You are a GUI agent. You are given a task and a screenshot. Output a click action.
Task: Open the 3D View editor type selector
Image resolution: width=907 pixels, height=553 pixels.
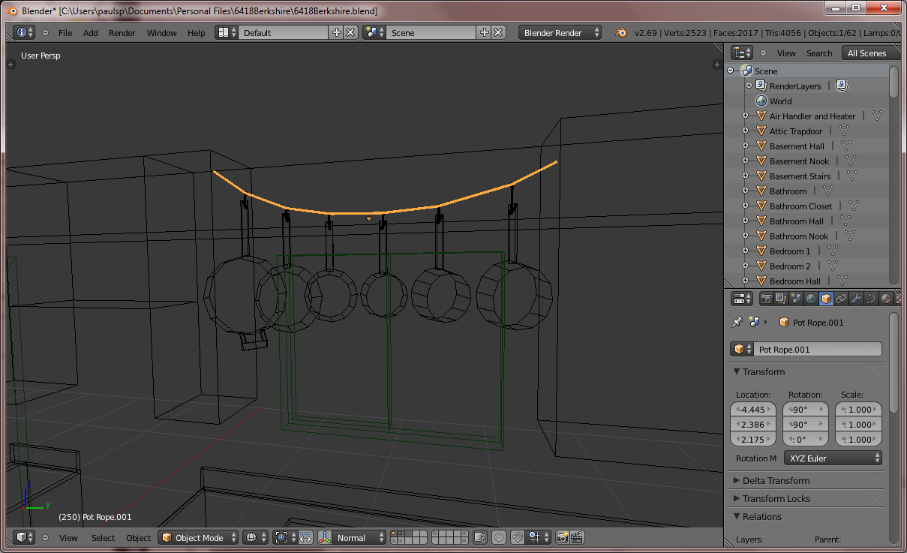pos(25,537)
